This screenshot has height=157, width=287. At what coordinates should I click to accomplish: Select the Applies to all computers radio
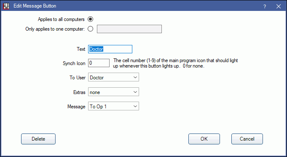(x=91, y=19)
